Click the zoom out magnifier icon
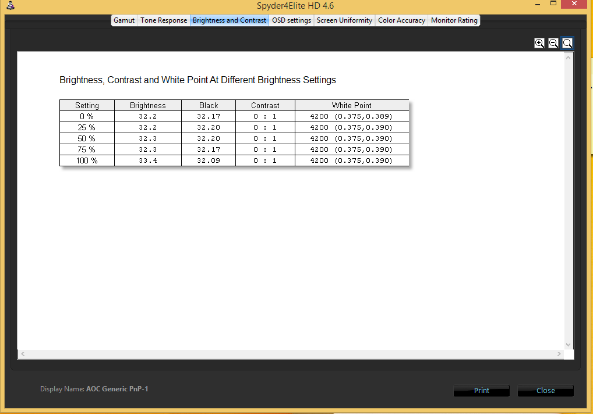Viewport: 593px width, 414px height. coord(553,43)
